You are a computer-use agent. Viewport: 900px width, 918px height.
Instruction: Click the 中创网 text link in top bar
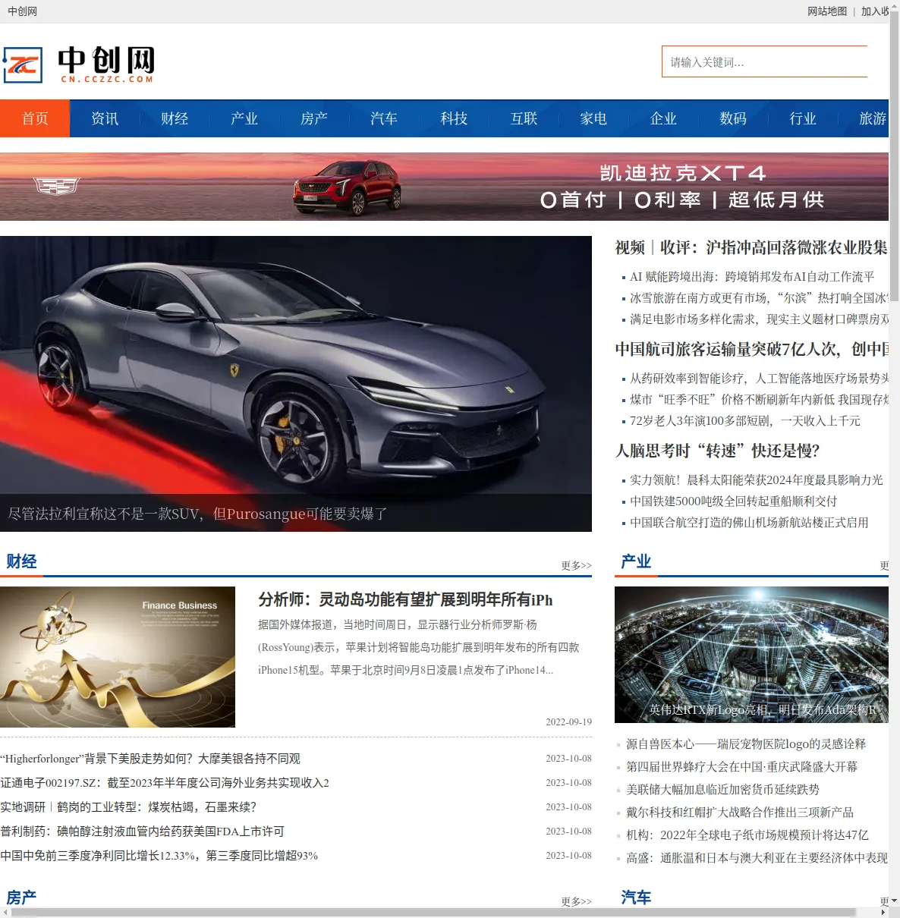coord(22,11)
